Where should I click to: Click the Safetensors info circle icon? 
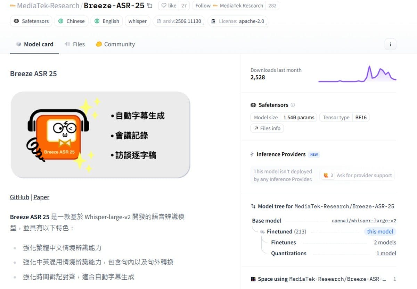click(293, 105)
